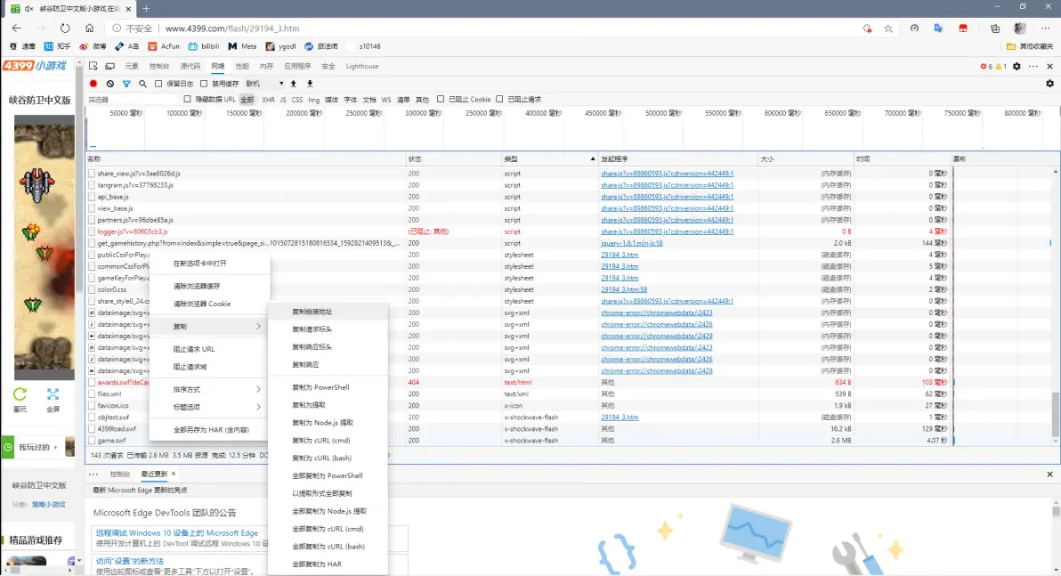Image resolution: width=1061 pixels, height=576 pixels.
Task: Open the collections icon in browser toolbar
Action: tap(995, 28)
